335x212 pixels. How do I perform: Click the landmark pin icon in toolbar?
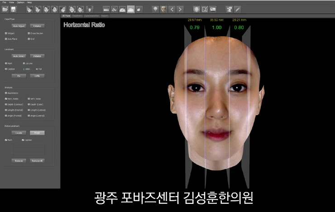[156, 9]
